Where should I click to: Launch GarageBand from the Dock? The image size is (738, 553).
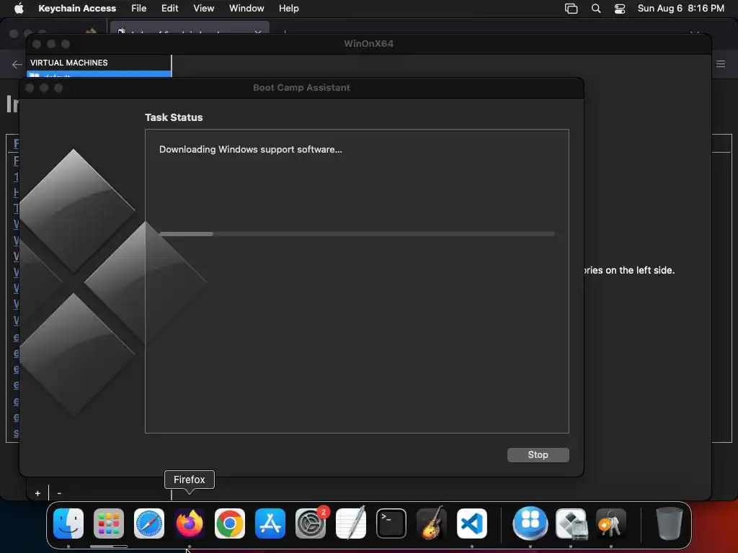[432, 523]
